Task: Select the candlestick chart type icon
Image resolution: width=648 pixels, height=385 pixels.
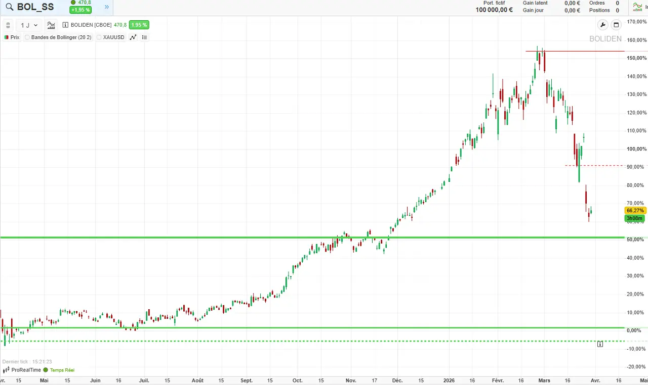Action: pos(51,25)
